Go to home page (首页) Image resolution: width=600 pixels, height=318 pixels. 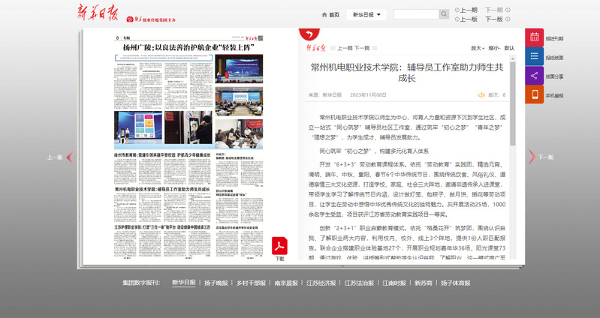point(330,14)
